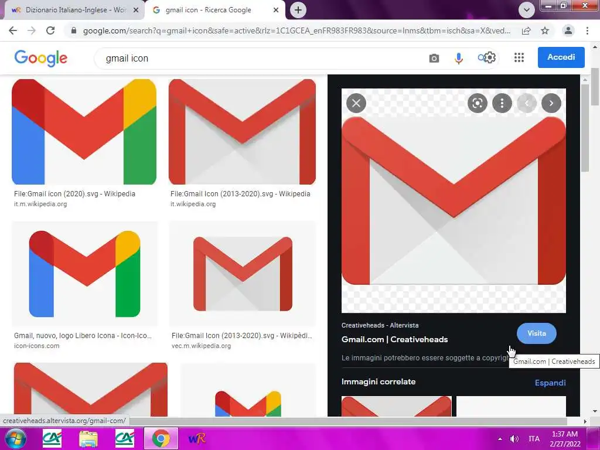Image resolution: width=600 pixels, height=450 pixels.
Task: Open the Chrome three-dot menu
Action: pos(587,30)
